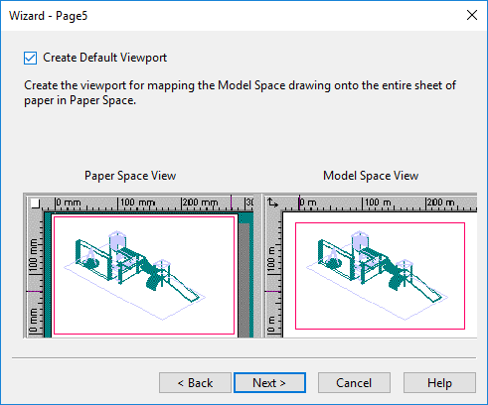This screenshot has height=405, width=488.
Task: Go to the next wizard page
Action: (x=269, y=383)
